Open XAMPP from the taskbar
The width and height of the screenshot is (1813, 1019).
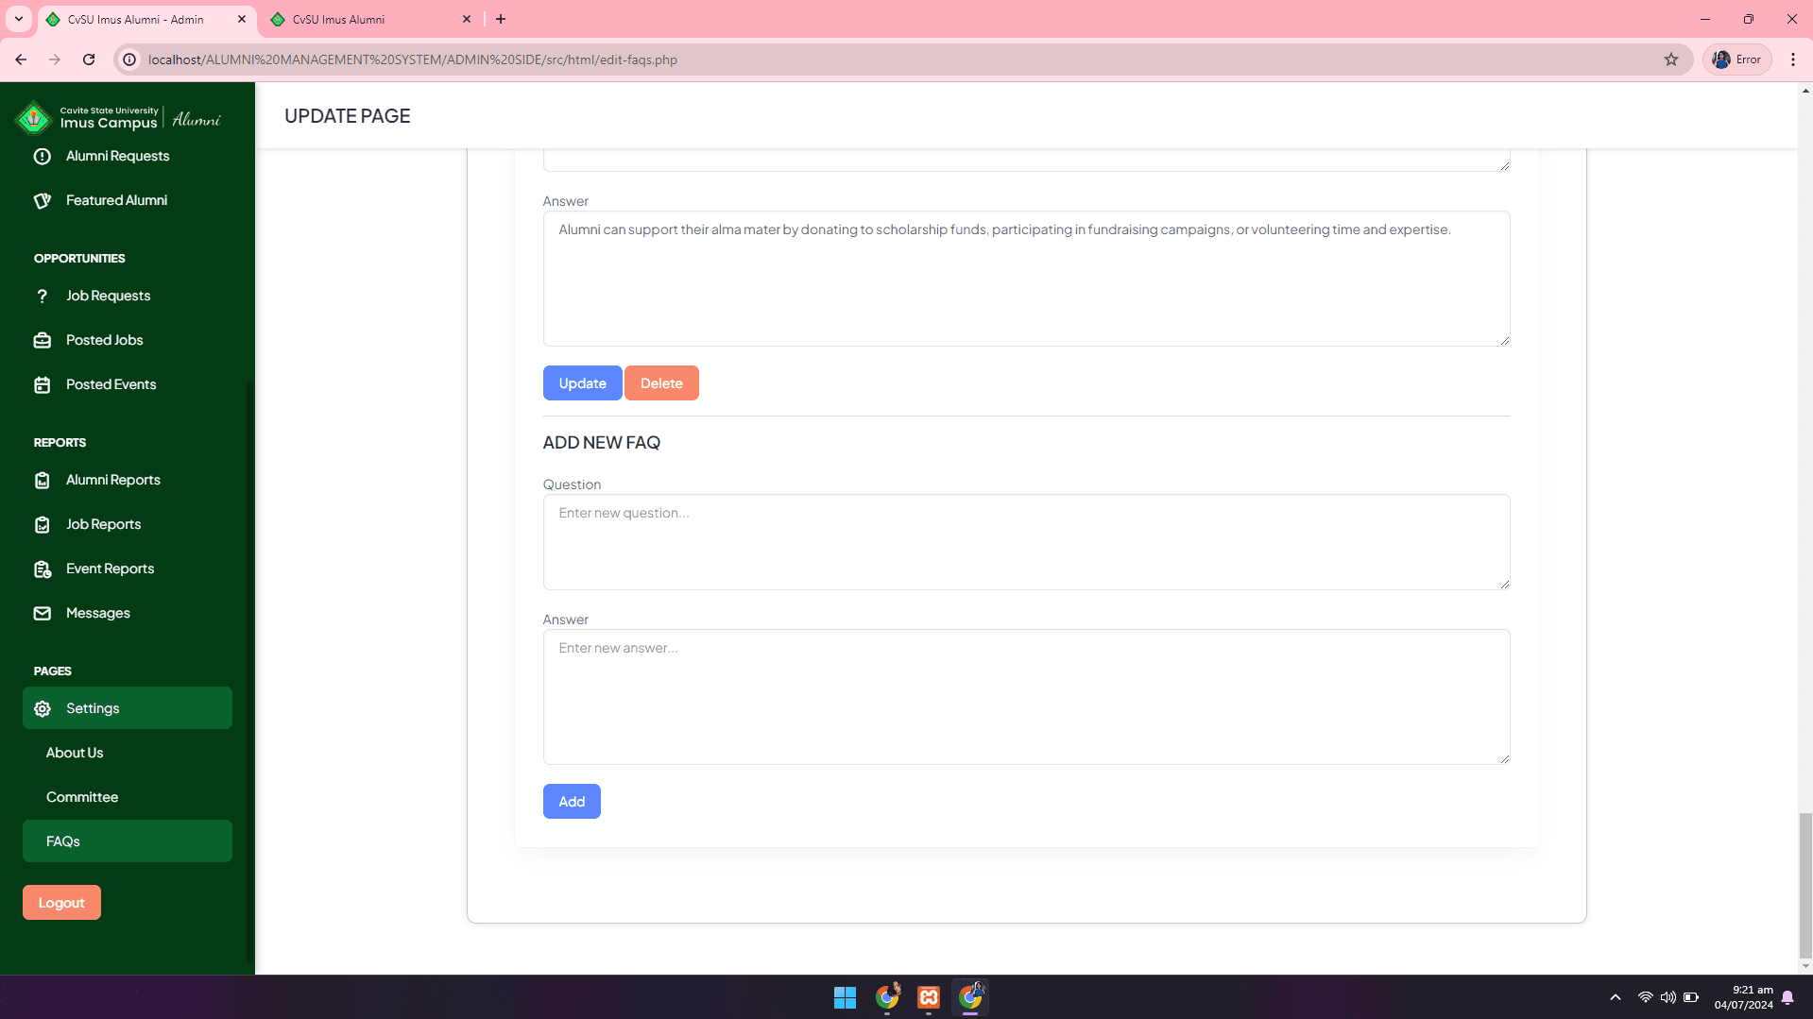click(929, 997)
